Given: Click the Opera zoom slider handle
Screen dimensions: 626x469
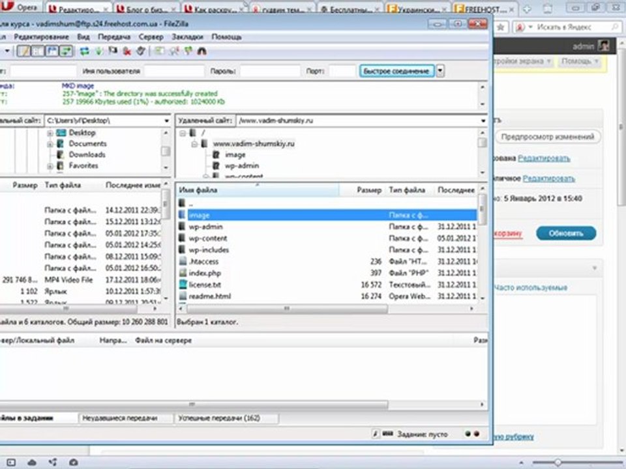Looking at the screenshot, I should (558, 462).
